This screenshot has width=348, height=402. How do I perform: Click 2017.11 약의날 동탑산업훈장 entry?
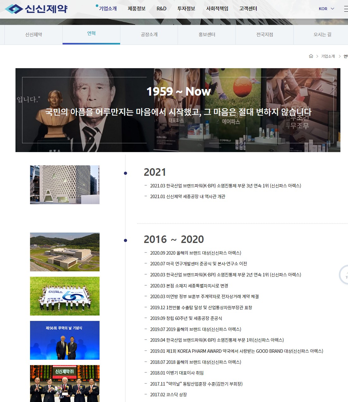click(x=196, y=384)
